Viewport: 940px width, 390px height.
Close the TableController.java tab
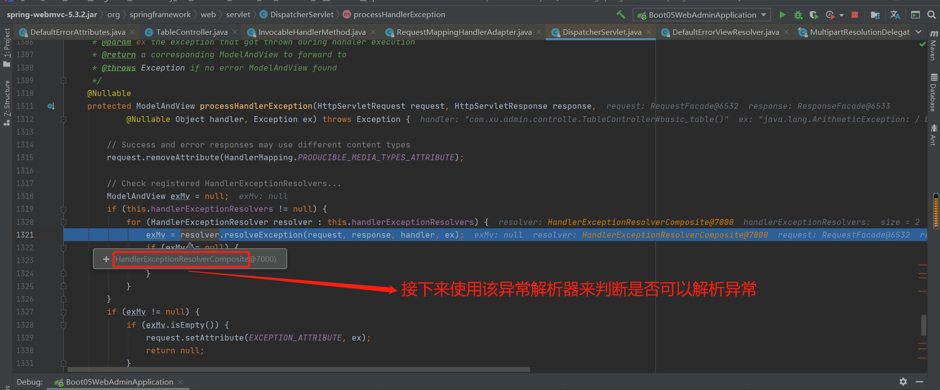coord(235,32)
